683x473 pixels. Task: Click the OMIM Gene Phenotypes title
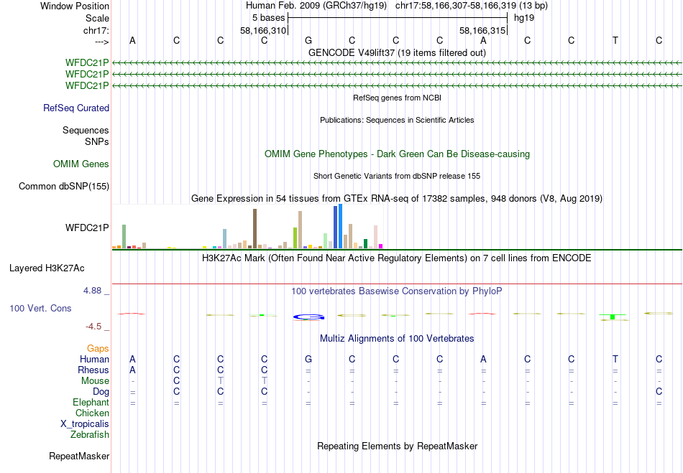coord(398,154)
